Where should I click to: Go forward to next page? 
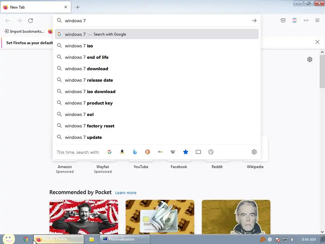(x=19, y=21)
